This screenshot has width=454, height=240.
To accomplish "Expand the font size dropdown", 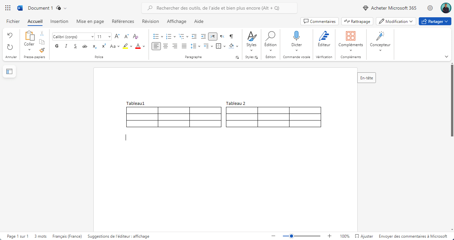I will point(109,37).
